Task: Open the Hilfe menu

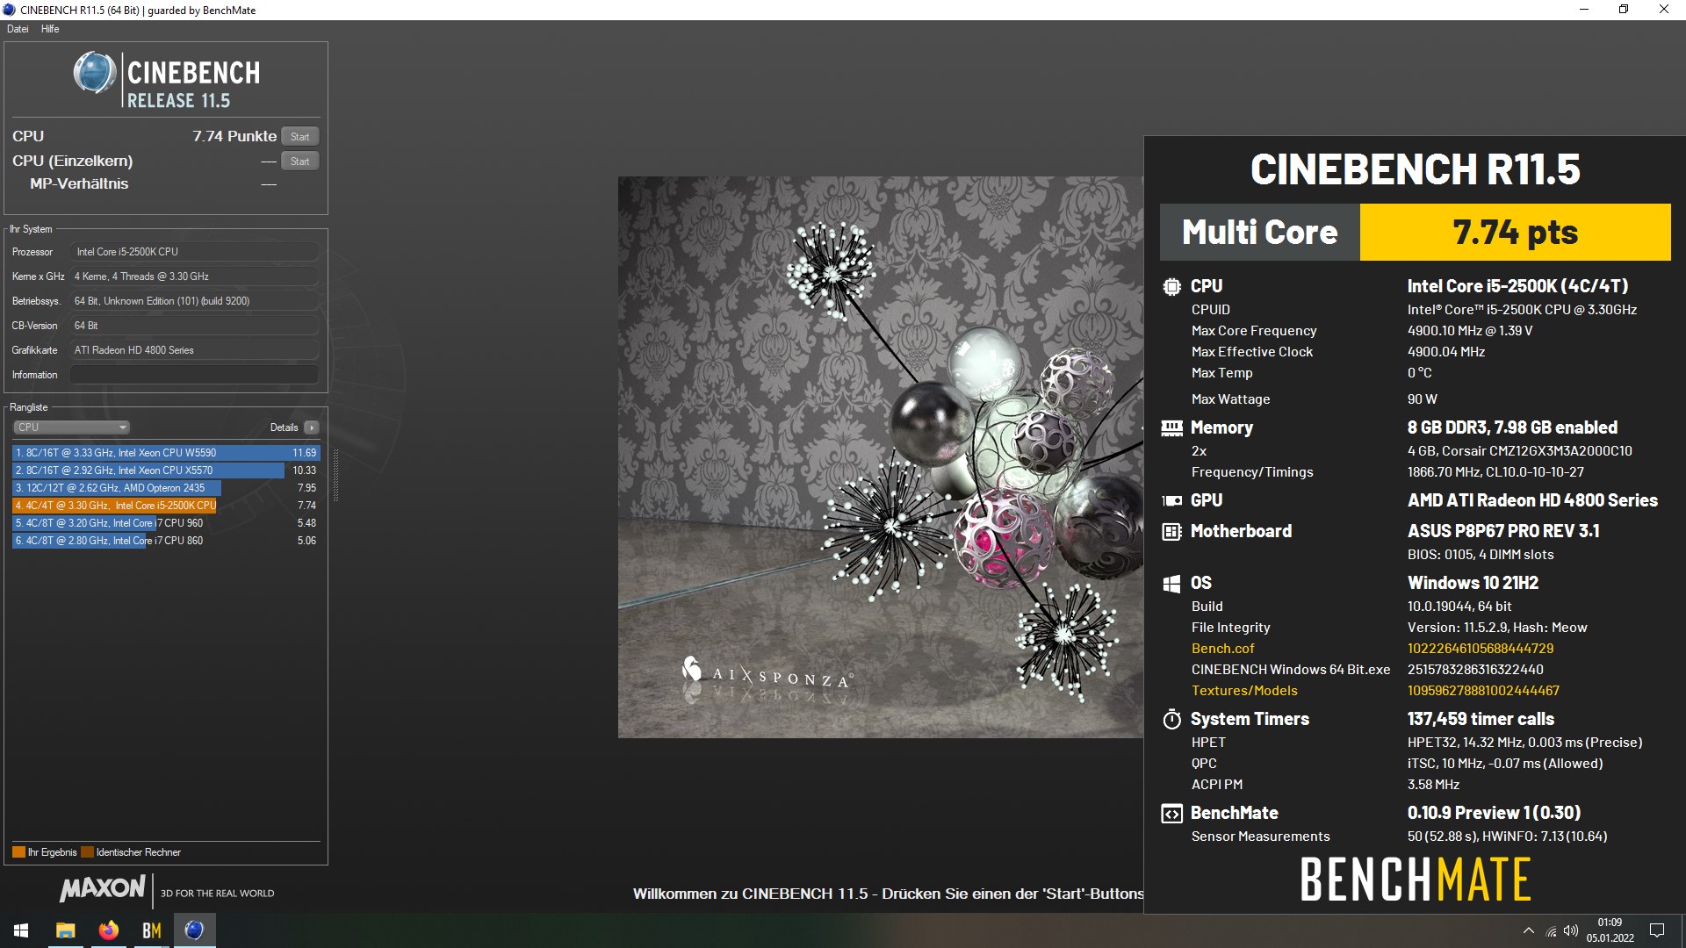Action: 50,29
